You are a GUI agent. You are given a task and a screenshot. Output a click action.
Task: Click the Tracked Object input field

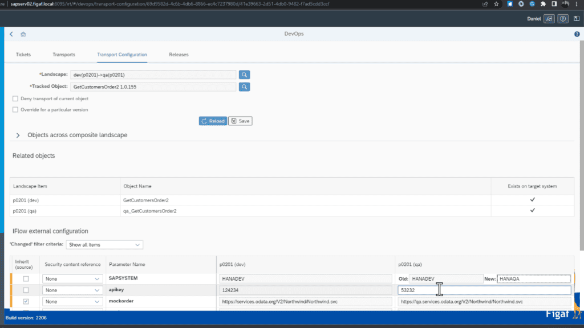tap(153, 87)
